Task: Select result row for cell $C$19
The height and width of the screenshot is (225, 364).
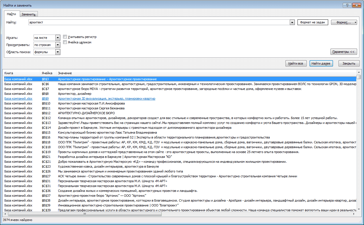Action: point(180,152)
